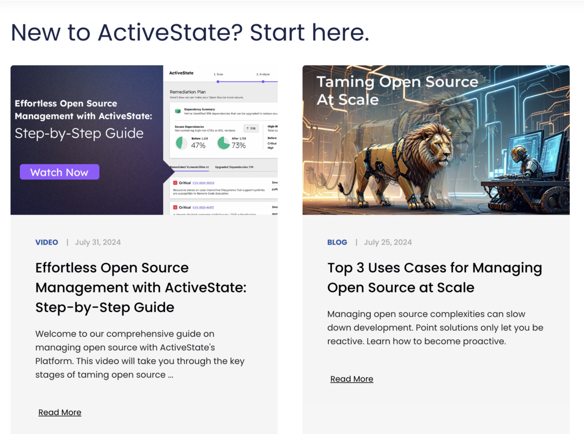Click the green Dependency Summary cube icon
This screenshot has height=434, width=584.
point(178,111)
